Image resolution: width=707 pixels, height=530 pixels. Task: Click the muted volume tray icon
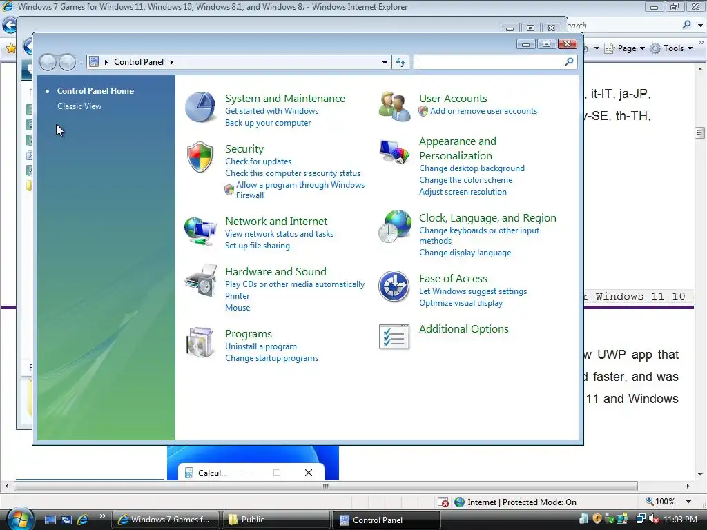click(653, 519)
